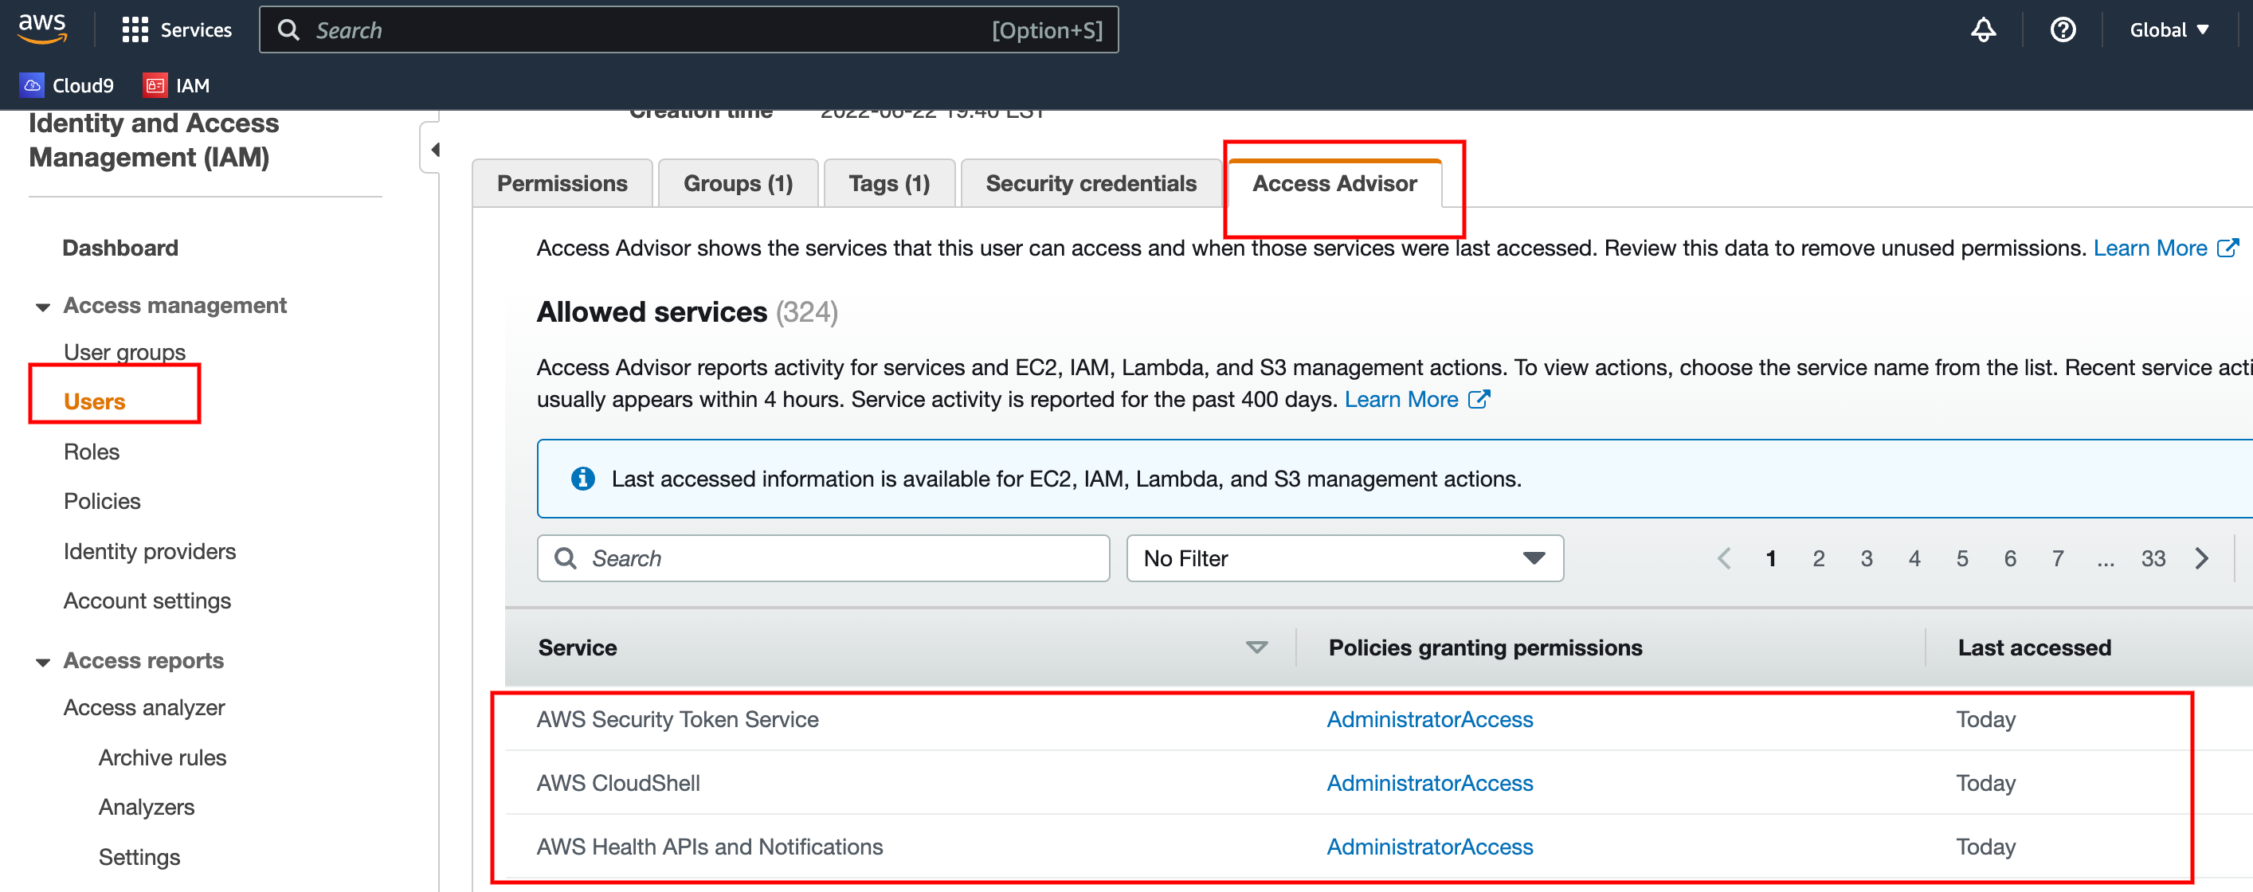
Task: Open Identity providers in the sidebar
Action: [x=150, y=551]
